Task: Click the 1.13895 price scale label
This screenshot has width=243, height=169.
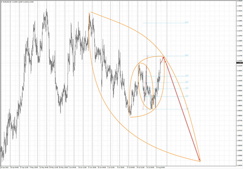Action: click(x=239, y=21)
